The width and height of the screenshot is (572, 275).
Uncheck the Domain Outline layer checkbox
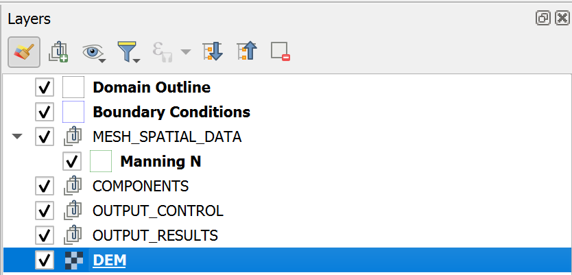pyautogui.click(x=45, y=87)
